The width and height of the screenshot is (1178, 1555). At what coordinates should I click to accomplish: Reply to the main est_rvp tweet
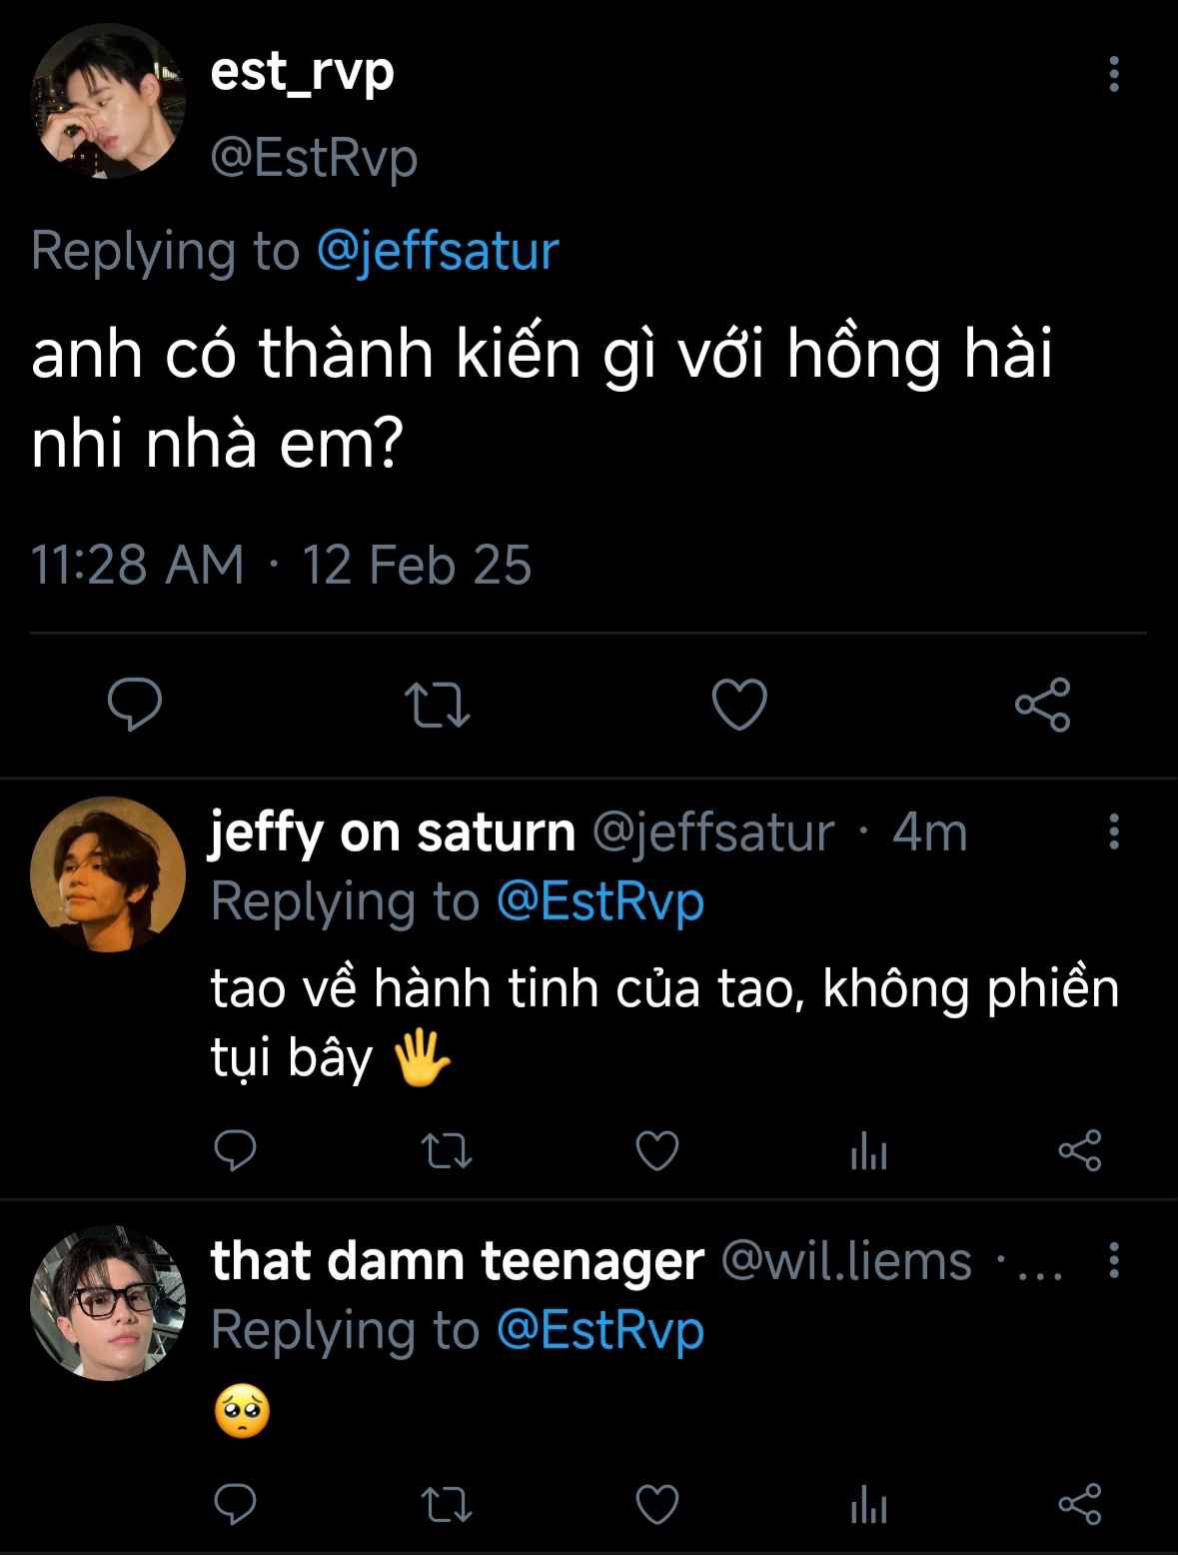pos(135,705)
